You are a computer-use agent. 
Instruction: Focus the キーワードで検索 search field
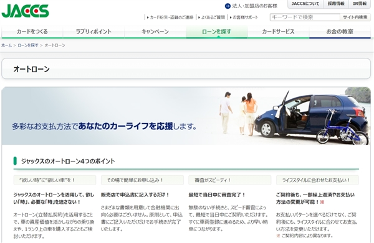coord(305,17)
